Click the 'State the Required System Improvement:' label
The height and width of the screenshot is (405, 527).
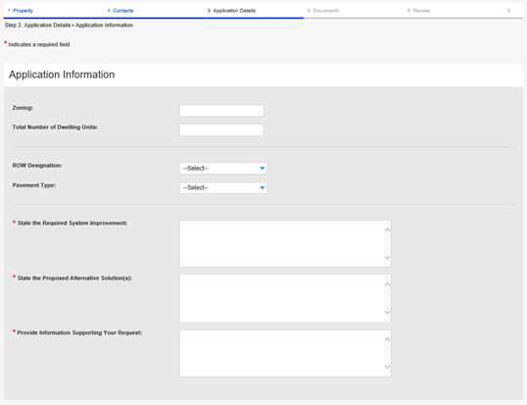72,223
